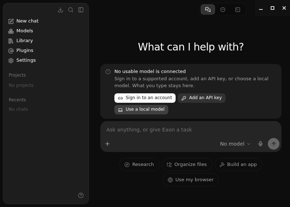Click the "No chats" placeholder text
Viewport: 290px width, 207px height.
click(x=18, y=109)
